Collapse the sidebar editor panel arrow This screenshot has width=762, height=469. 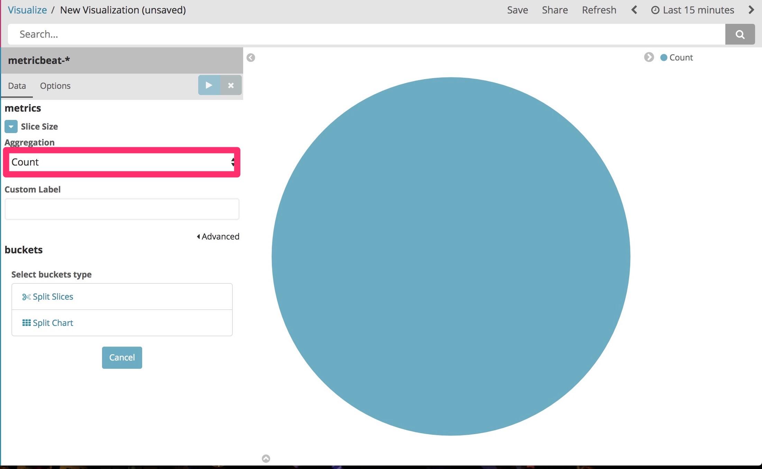point(251,58)
